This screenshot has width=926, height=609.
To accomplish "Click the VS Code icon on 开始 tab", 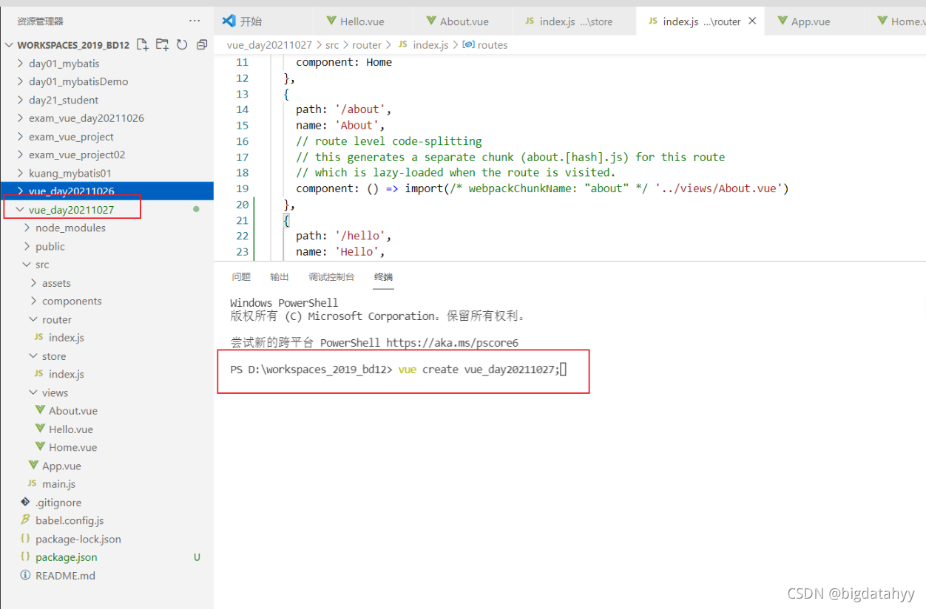I will click(229, 21).
